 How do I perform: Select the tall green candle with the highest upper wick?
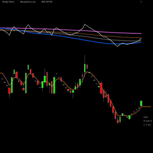click(85, 68)
